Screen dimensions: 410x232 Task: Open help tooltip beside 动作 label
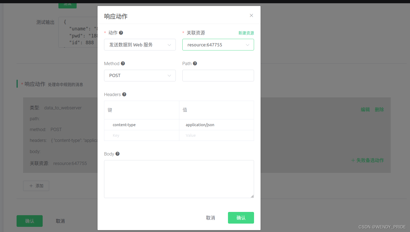pos(121,33)
